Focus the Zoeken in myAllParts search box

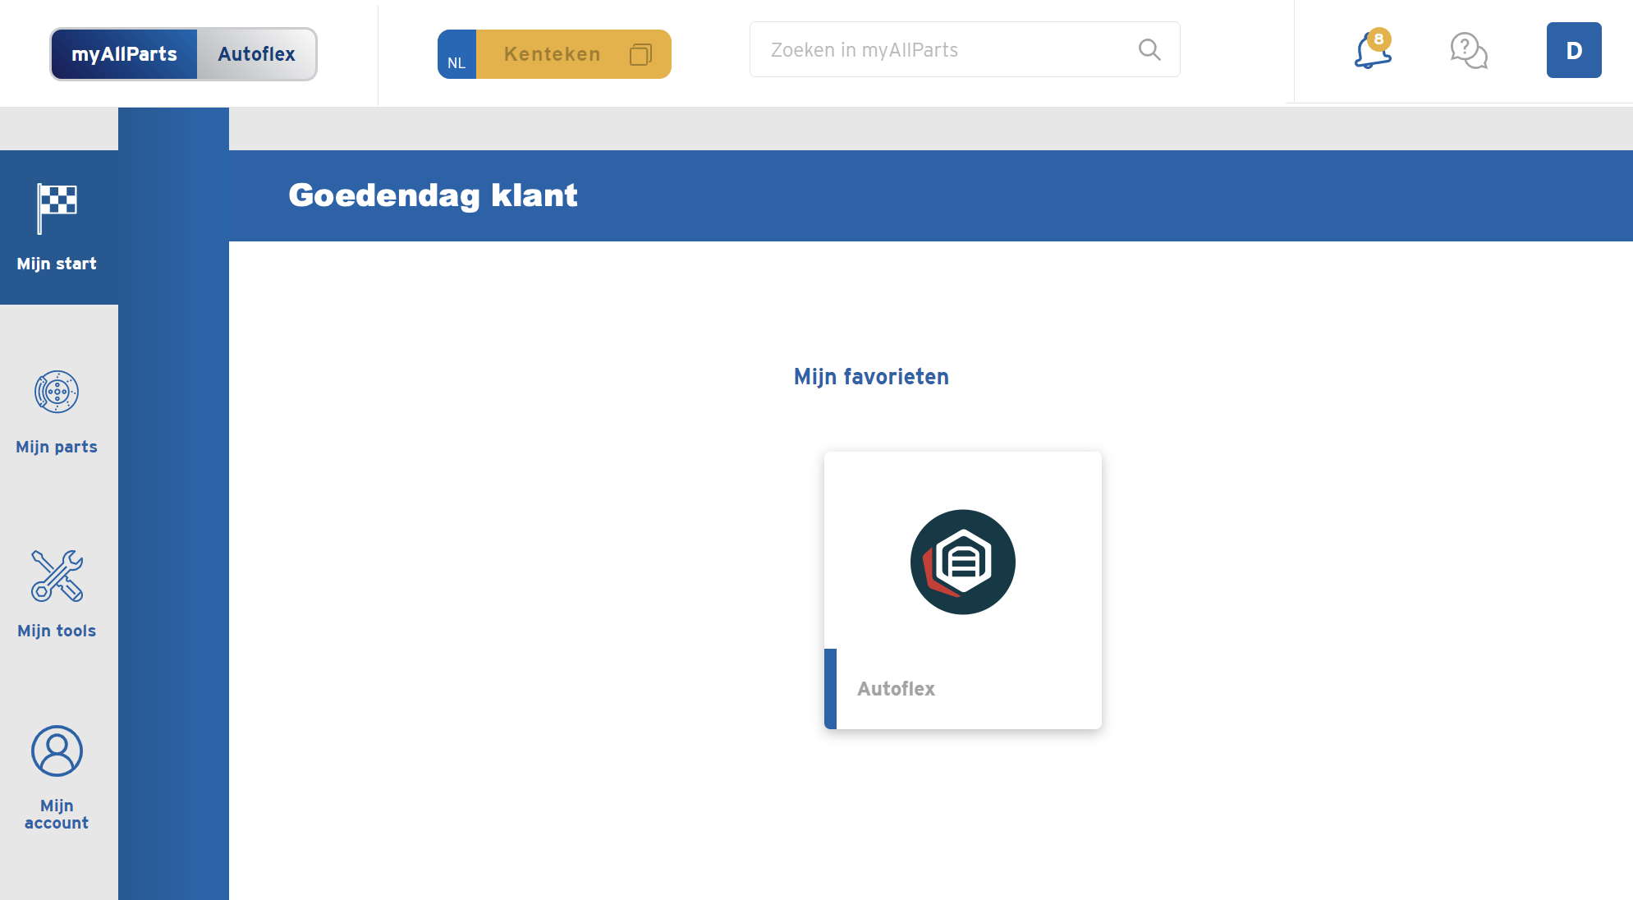[944, 50]
